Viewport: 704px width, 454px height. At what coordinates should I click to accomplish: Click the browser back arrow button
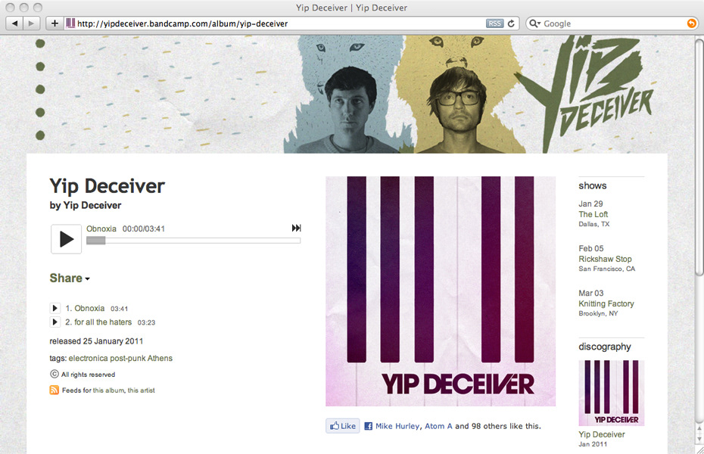pyautogui.click(x=14, y=23)
